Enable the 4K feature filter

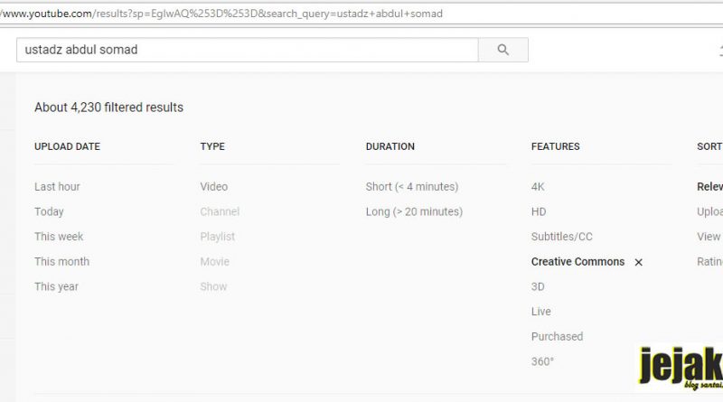538,187
